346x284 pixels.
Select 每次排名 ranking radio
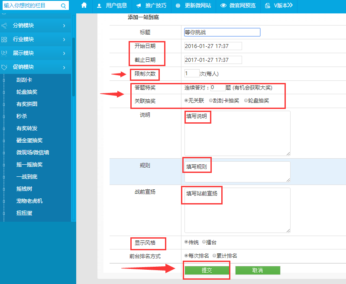186,255
